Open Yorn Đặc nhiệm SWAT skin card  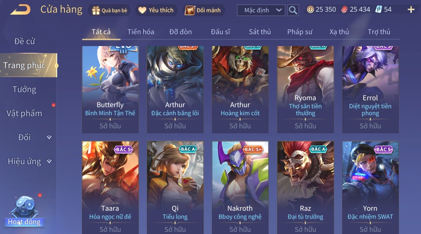coord(370,187)
